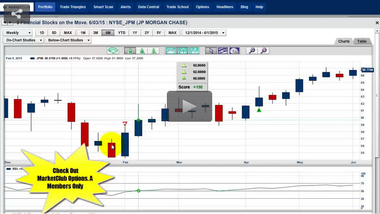Open the date range dropdown

[204, 33]
